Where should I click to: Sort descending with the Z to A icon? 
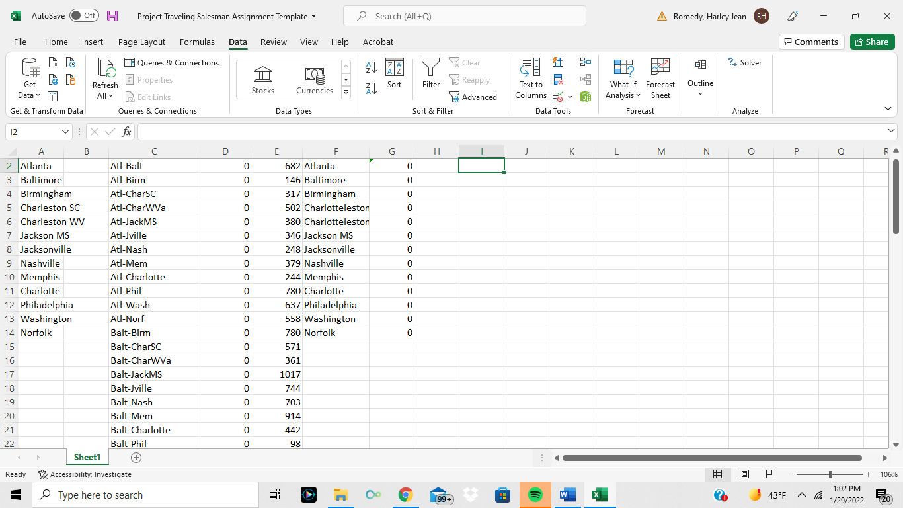click(x=372, y=88)
